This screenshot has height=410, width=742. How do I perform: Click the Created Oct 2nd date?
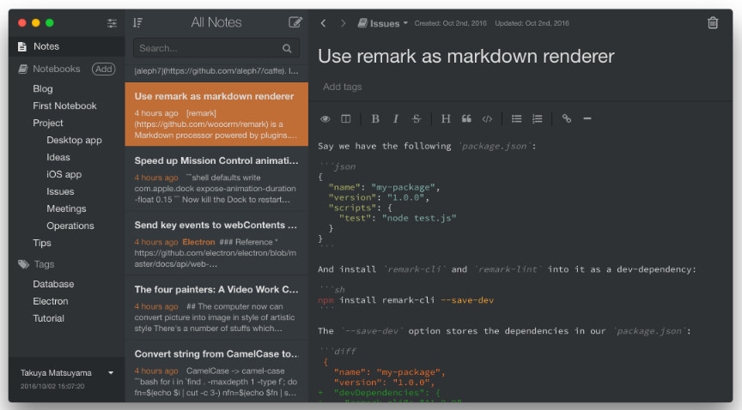[451, 23]
